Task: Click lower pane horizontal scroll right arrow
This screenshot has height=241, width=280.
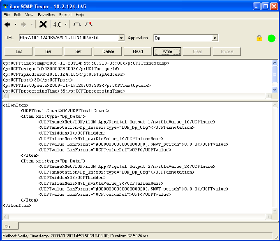Action: [x=268, y=217]
